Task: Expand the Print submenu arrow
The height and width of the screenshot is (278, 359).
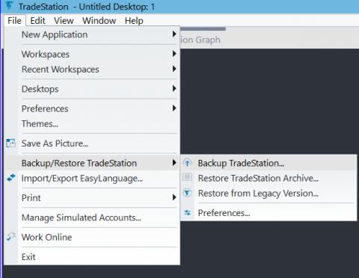Action: coord(174,197)
